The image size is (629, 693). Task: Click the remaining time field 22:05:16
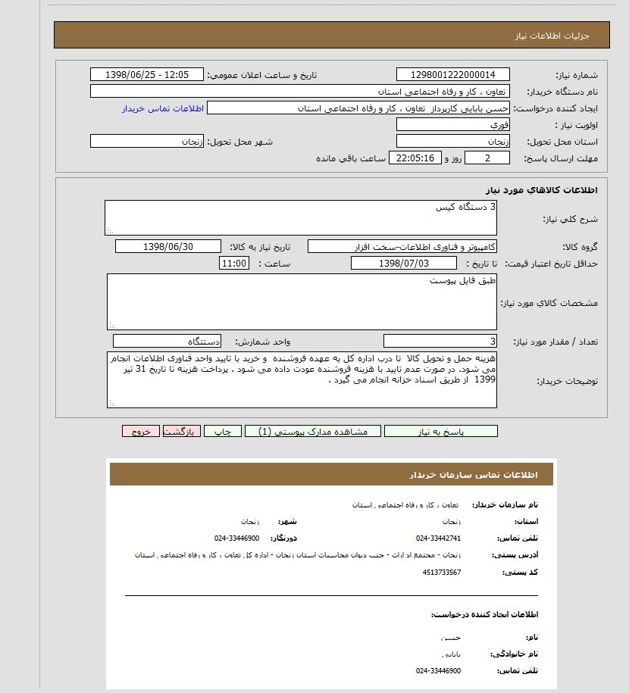click(415, 158)
